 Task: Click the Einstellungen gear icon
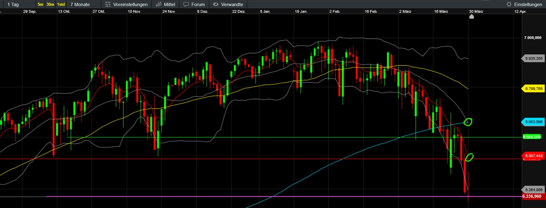509,5
